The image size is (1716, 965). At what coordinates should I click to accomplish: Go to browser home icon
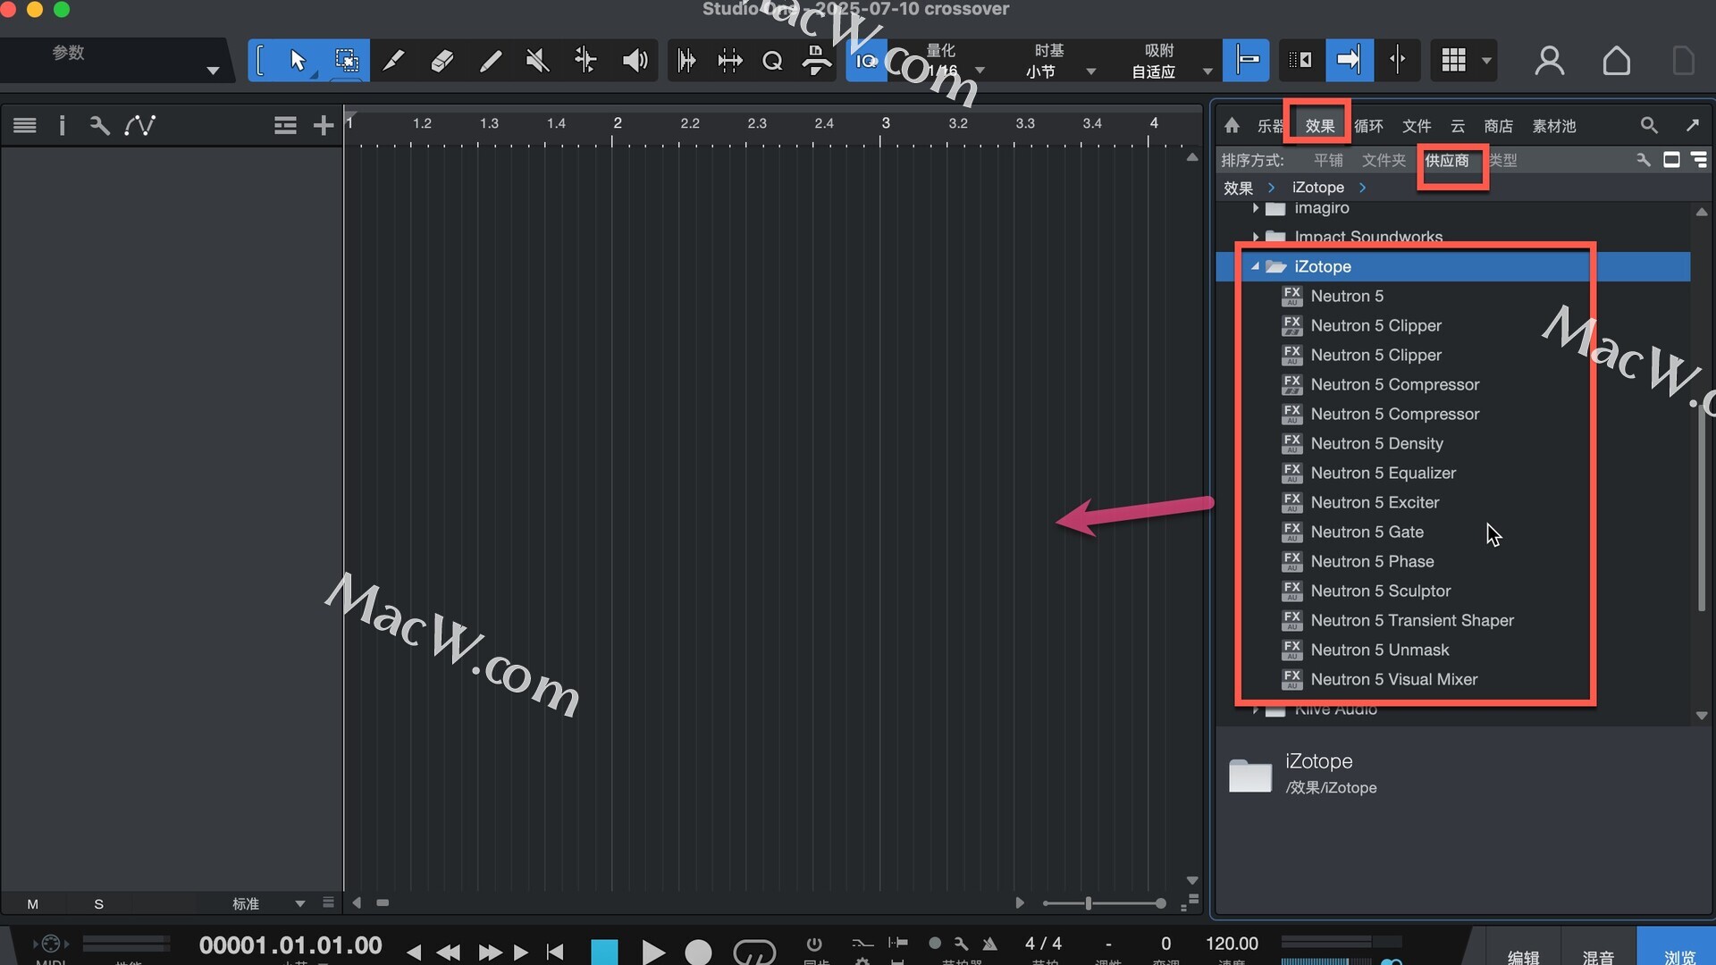tap(1232, 125)
